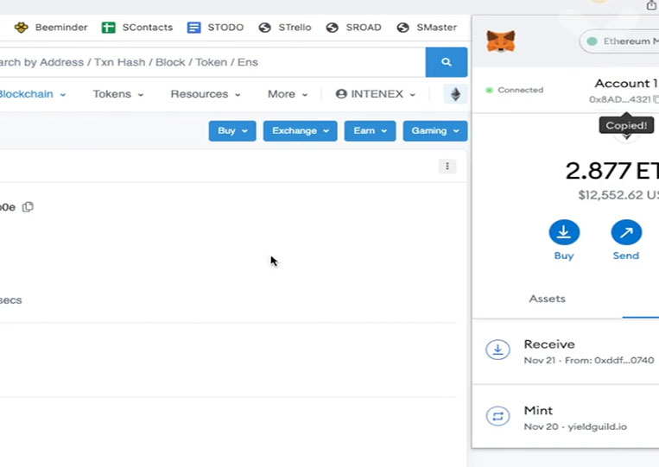Copy Account 1 address 0x8AD...4321
659x467 pixels.
624,99
